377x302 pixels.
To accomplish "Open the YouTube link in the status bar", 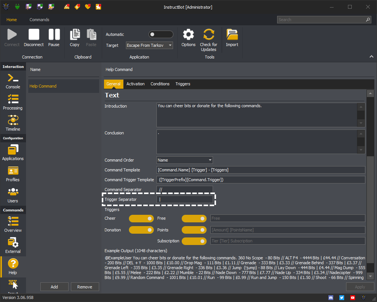I will pos(352,298).
